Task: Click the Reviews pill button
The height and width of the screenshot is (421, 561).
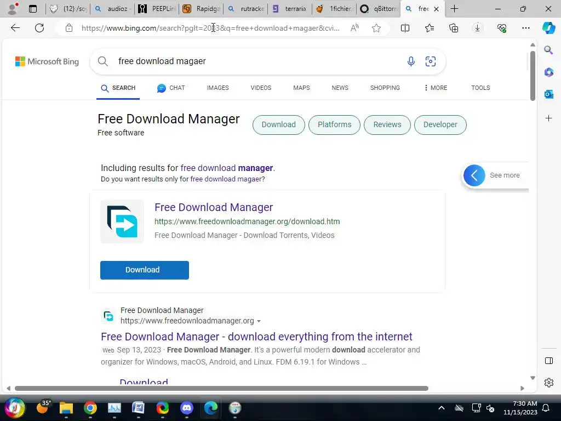Action: pos(387,124)
